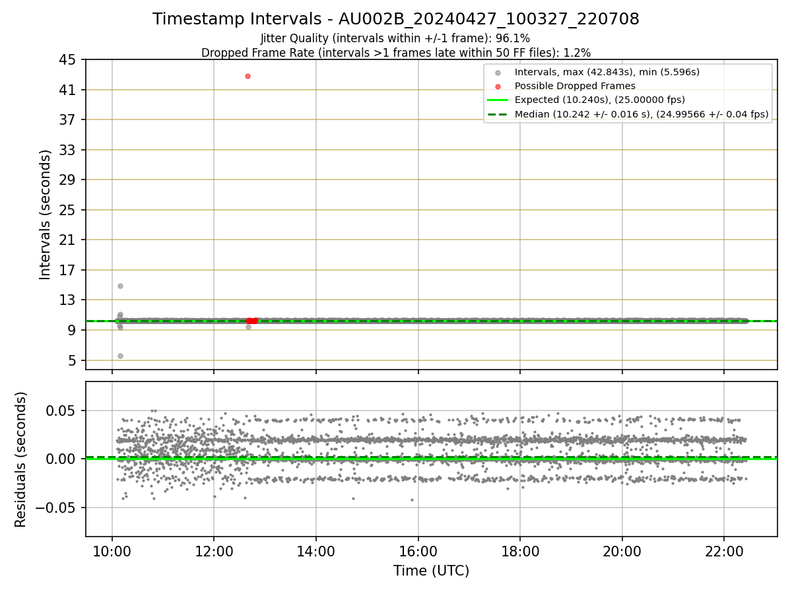Click the '9' tick on the intervals axis
Image resolution: width=792 pixels, height=594 pixels.
pos(73,330)
